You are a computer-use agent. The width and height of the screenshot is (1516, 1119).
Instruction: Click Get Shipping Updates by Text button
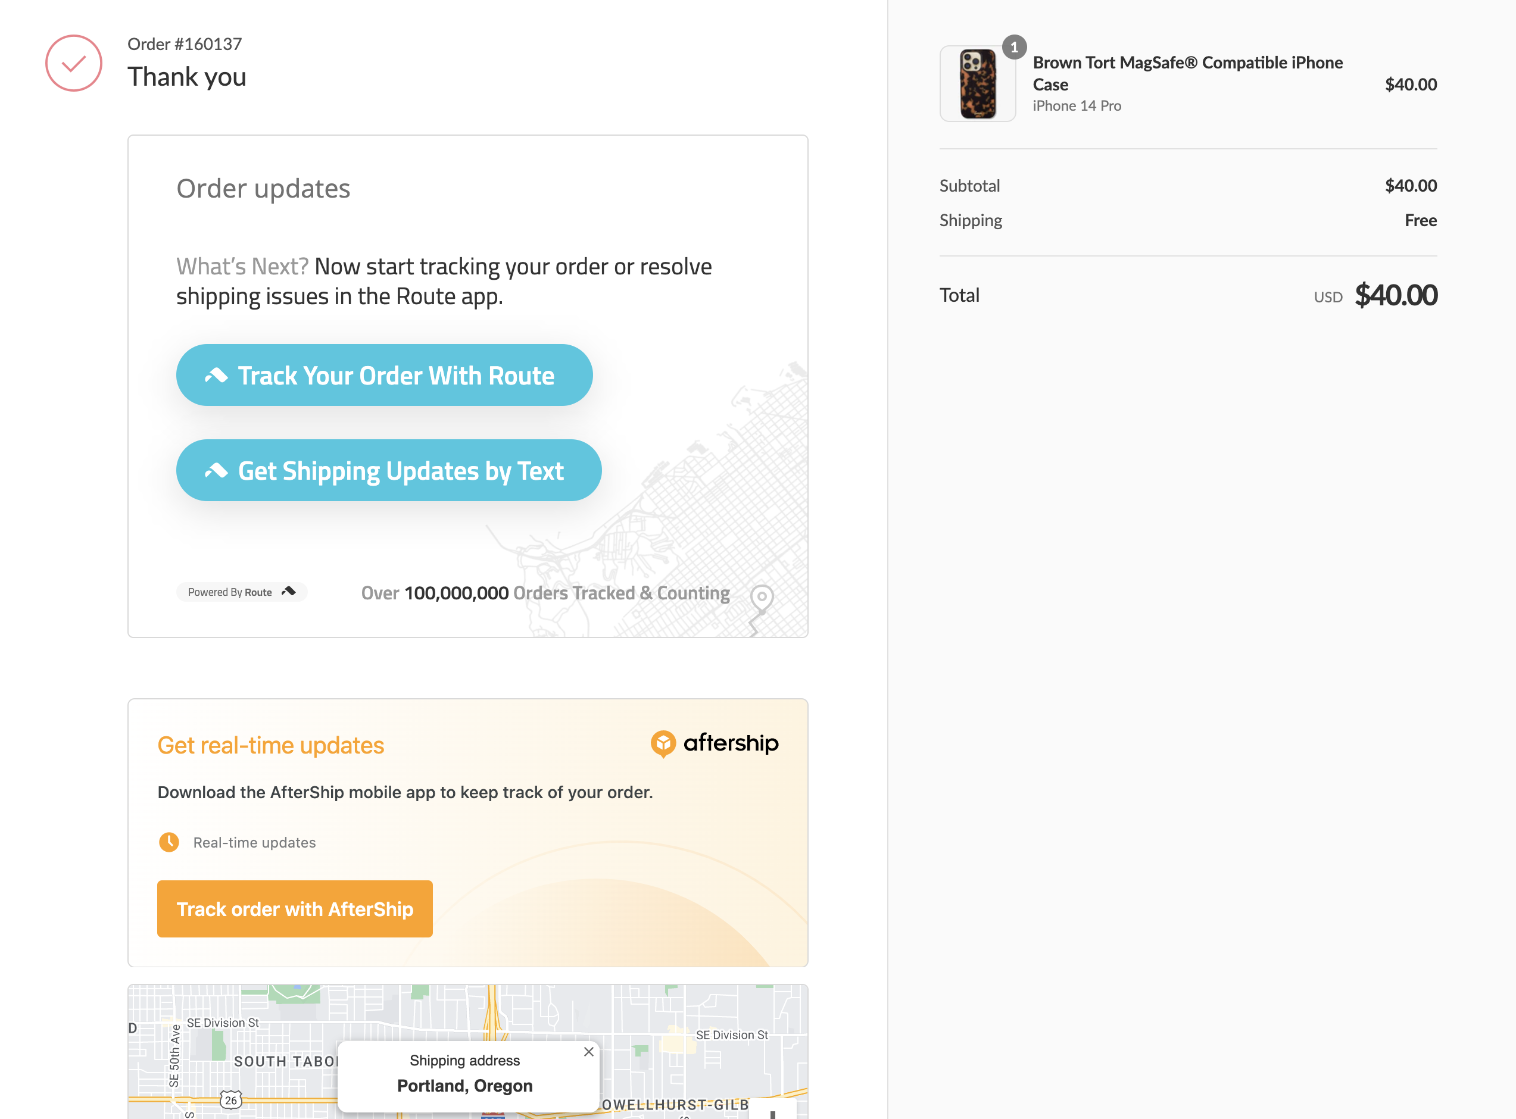pos(389,471)
